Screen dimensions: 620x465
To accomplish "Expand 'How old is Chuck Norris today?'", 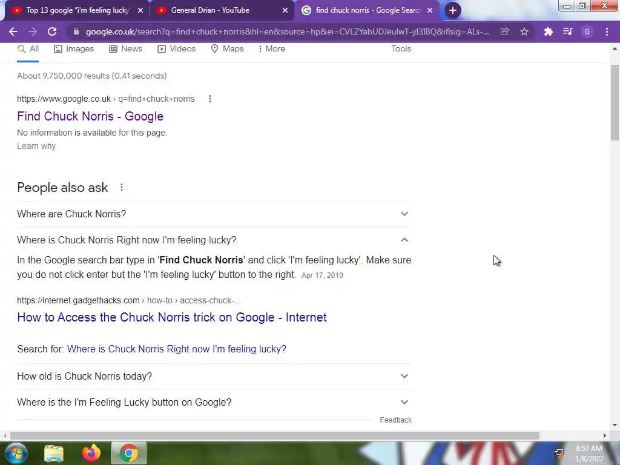I will [214, 376].
